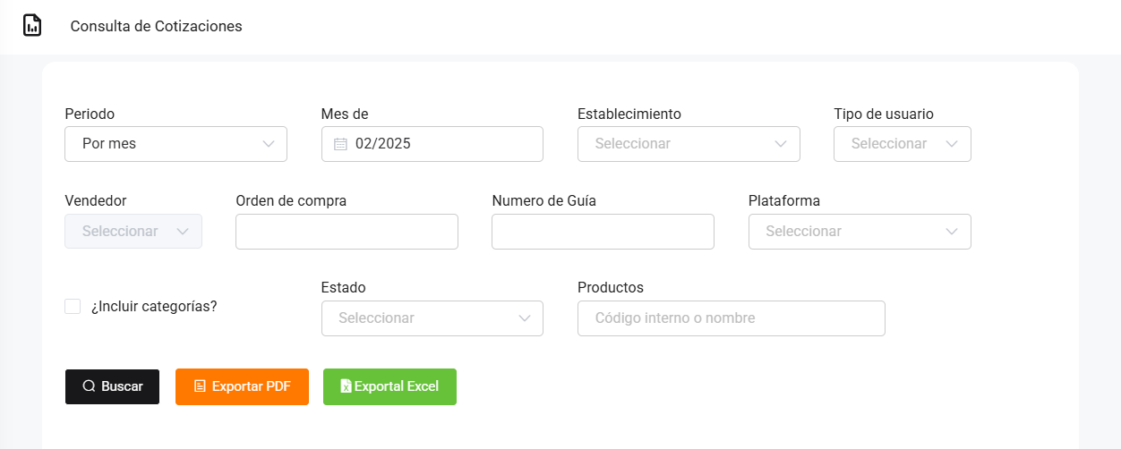Click the black Buscar button
1121x449 pixels.
pos(112,386)
